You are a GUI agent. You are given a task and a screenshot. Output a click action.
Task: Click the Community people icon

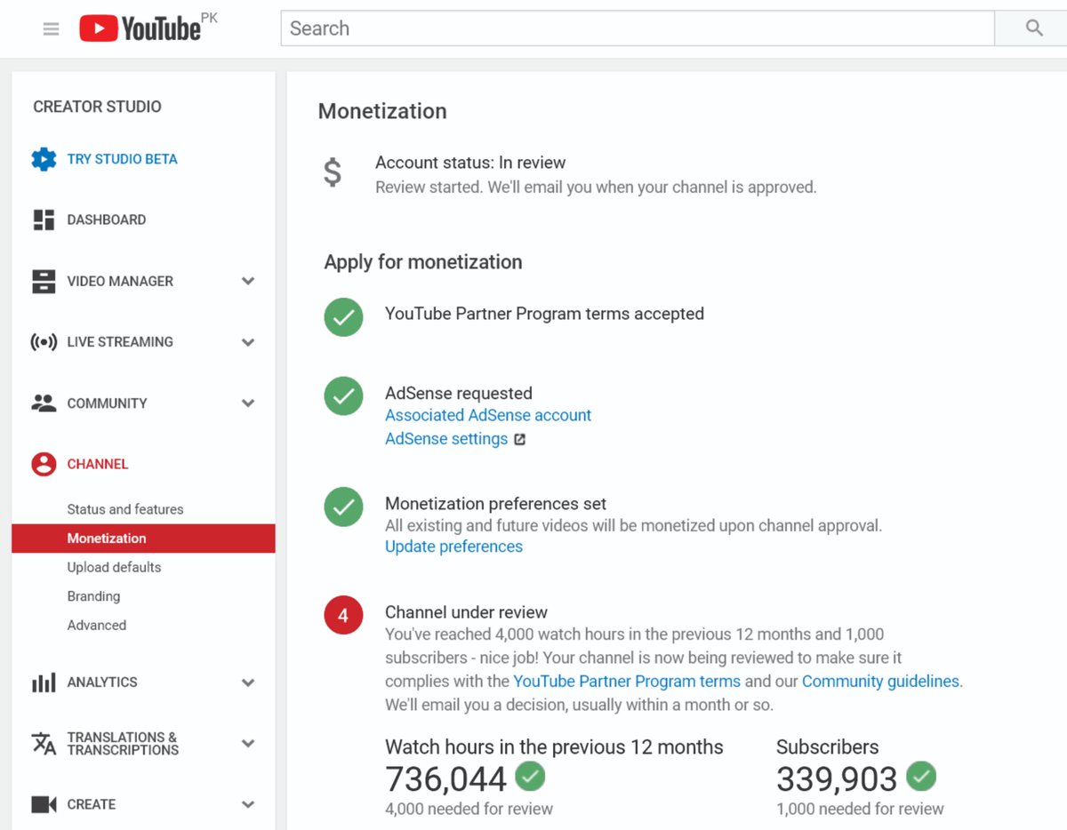[44, 403]
